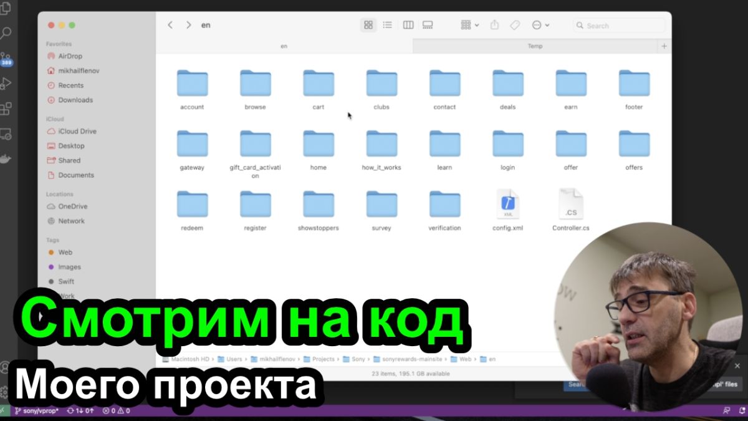Select the earn folder

571,84
